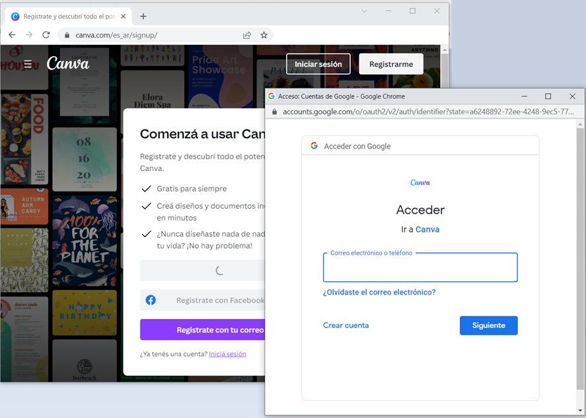Viewport: 586px width, 418px height.
Task: Share this page using the address bar share icon
Action: [x=247, y=35]
